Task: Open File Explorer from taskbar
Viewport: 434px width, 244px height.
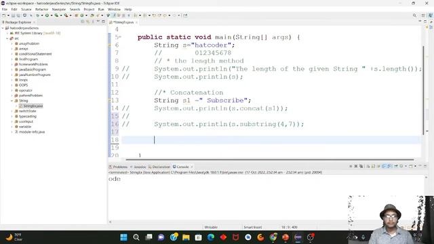Action: coord(186,237)
